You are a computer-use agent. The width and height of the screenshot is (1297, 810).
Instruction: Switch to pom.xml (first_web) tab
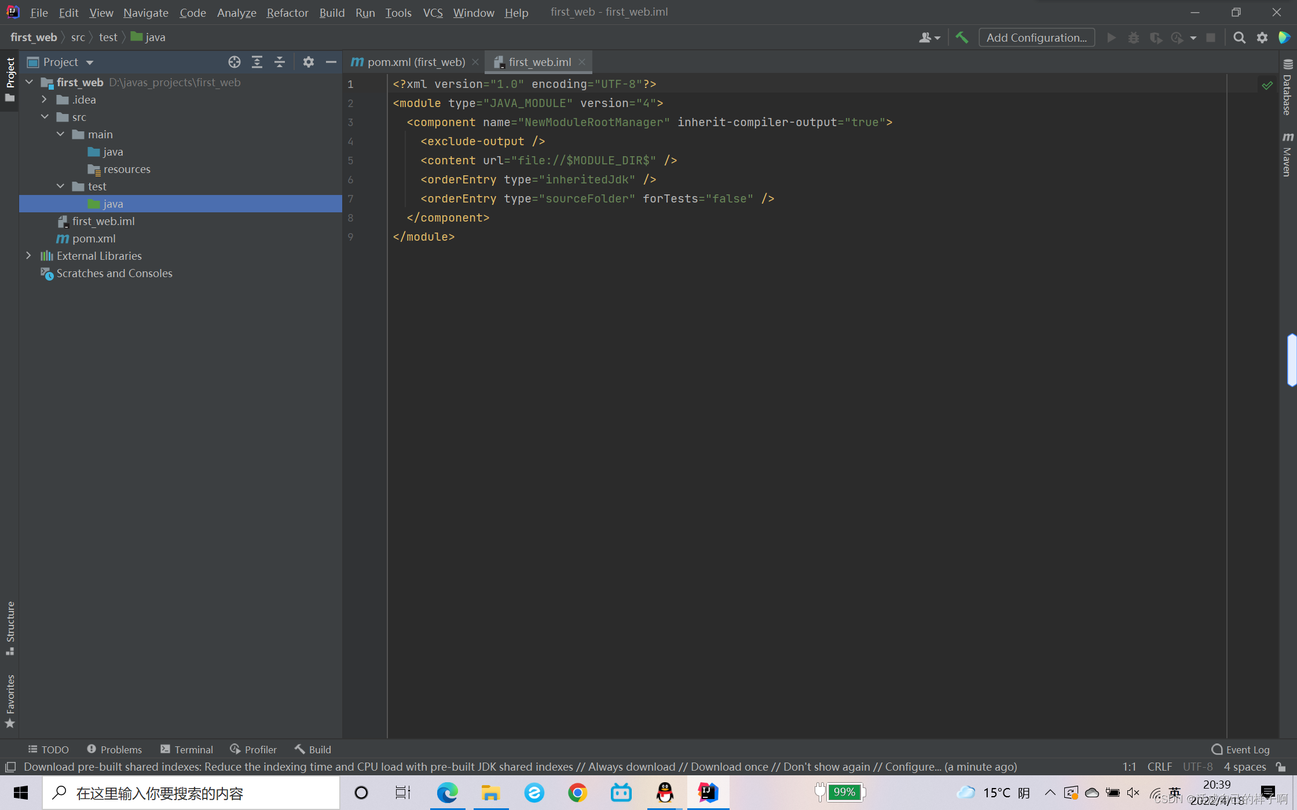coord(415,62)
